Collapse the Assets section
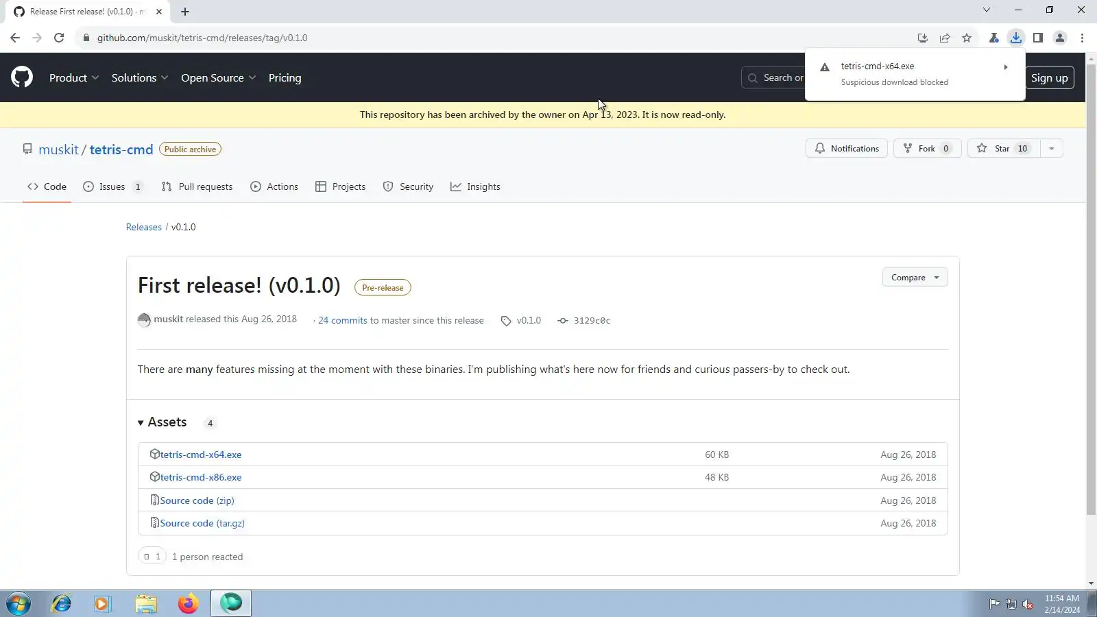Screen dimensions: 1097x617 tap(162, 422)
